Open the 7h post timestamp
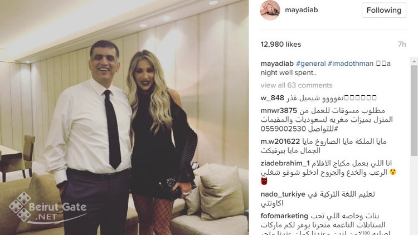Viewport: 418px width, 235px height. point(402,44)
